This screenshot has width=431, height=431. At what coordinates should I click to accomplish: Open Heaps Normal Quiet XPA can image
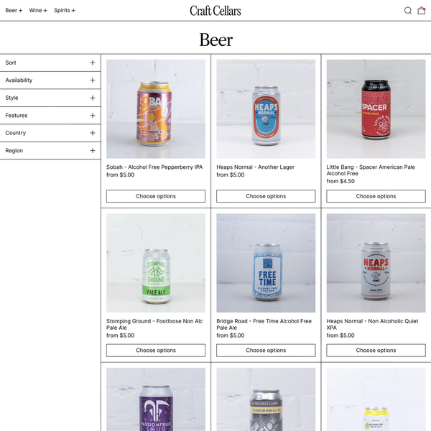coord(376,263)
